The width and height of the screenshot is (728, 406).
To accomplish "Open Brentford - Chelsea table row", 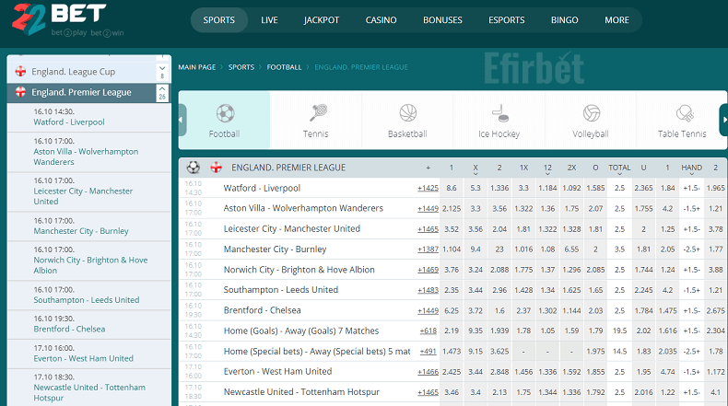I will (x=263, y=310).
